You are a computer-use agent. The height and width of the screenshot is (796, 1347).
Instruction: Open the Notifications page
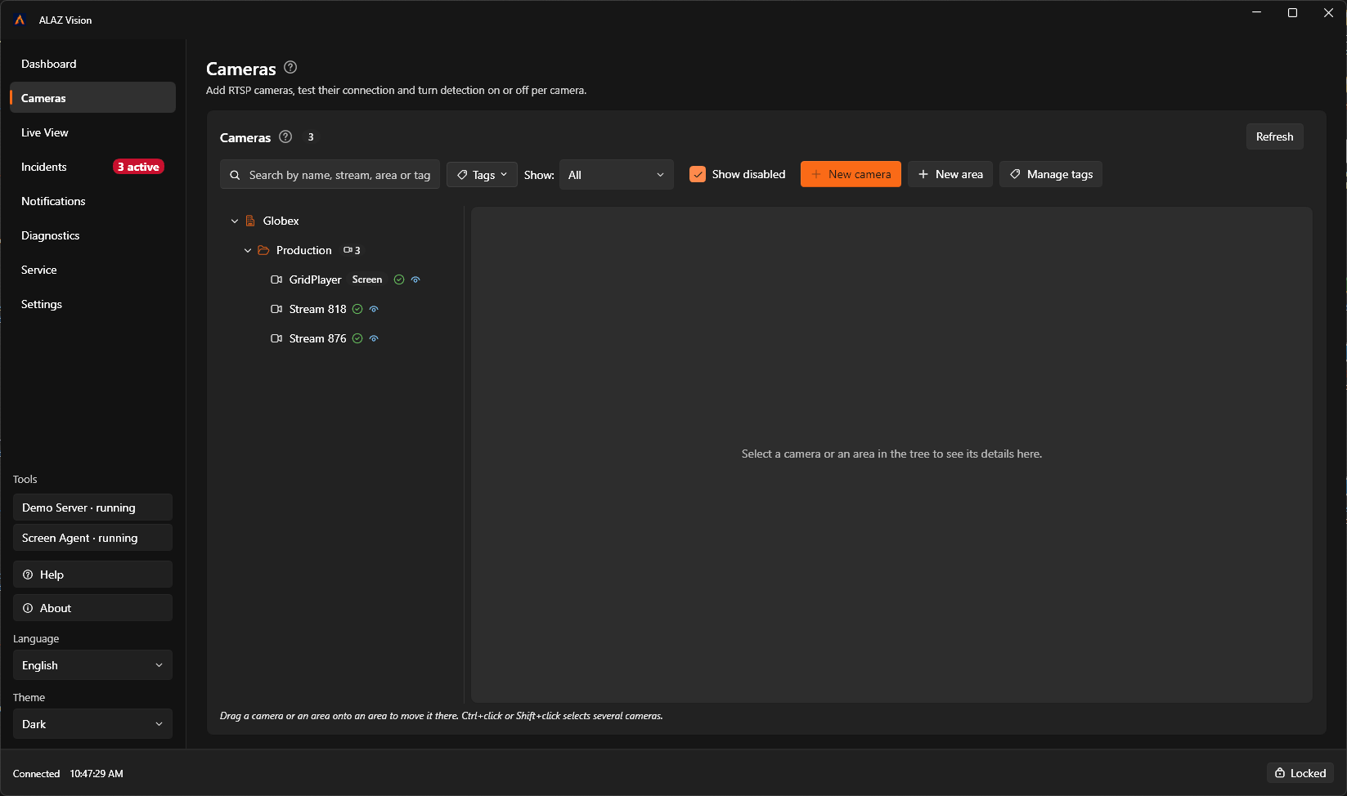click(x=92, y=201)
